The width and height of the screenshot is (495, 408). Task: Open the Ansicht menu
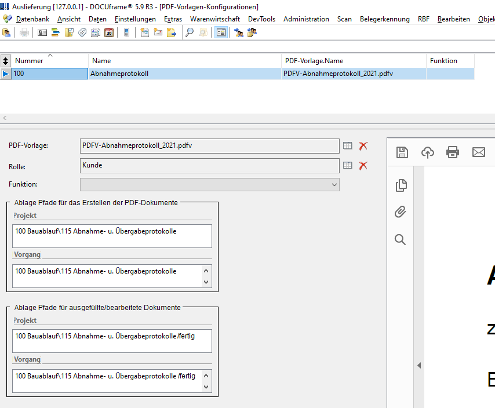click(x=69, y=19)
